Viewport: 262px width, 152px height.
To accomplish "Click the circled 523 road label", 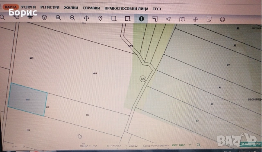I will tap(143, 79).
